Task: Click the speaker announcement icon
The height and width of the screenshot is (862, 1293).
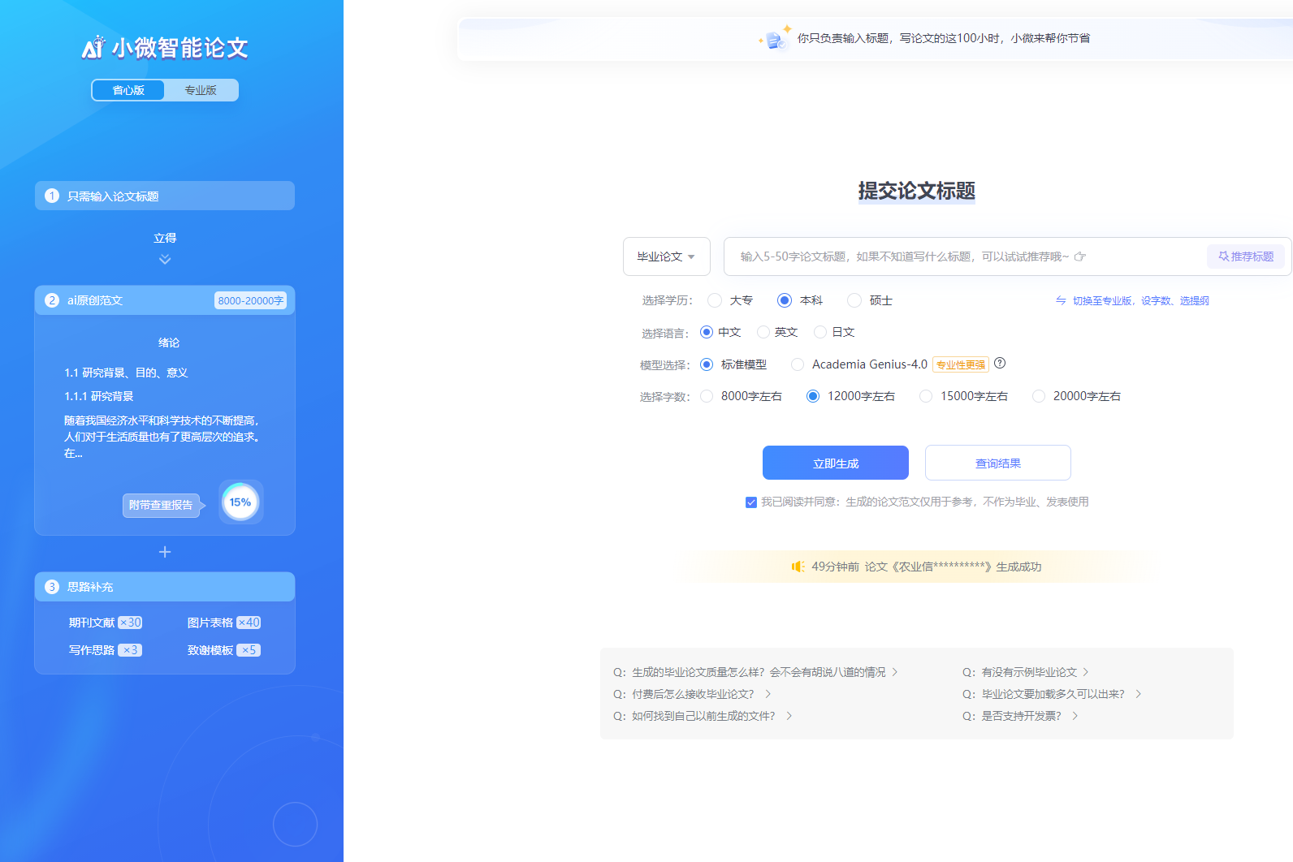Action: 798,567
